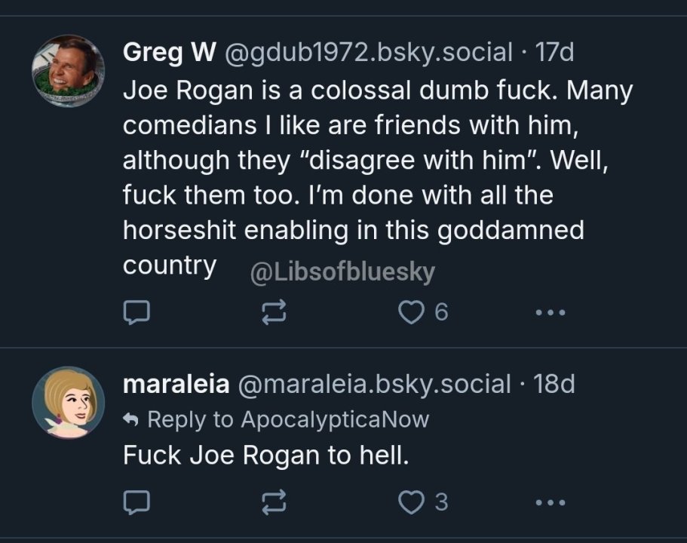Open the 17d timestamp on Greg W's post

[554, 53]
